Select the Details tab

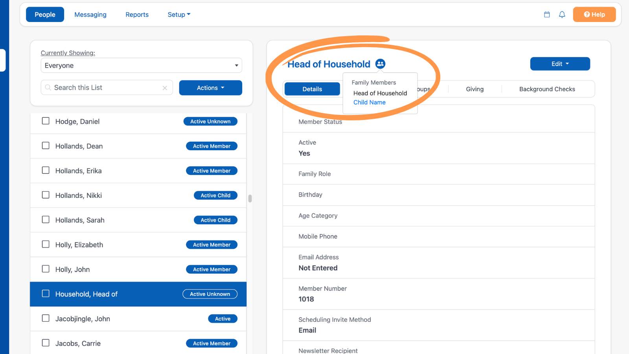click(x=312, y=89)
